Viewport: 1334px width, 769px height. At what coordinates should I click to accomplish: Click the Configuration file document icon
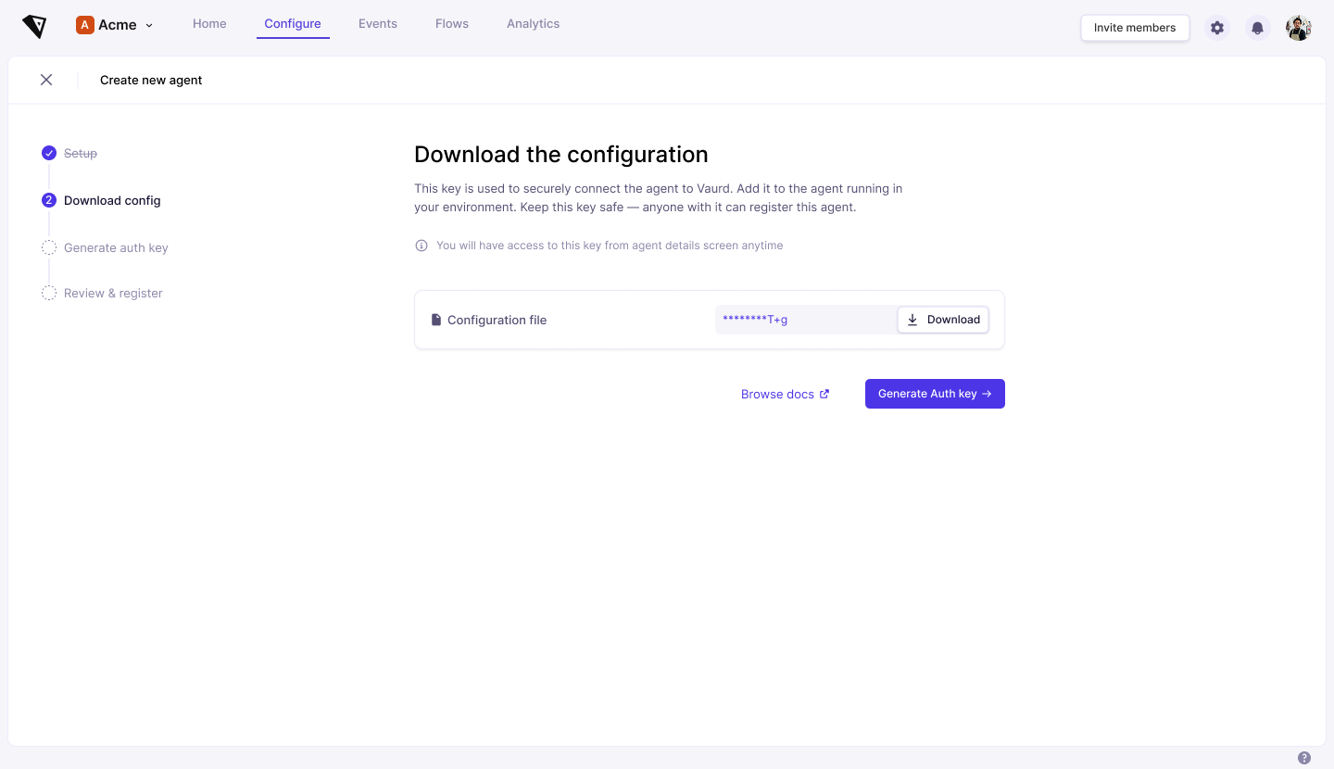point(436,320)
